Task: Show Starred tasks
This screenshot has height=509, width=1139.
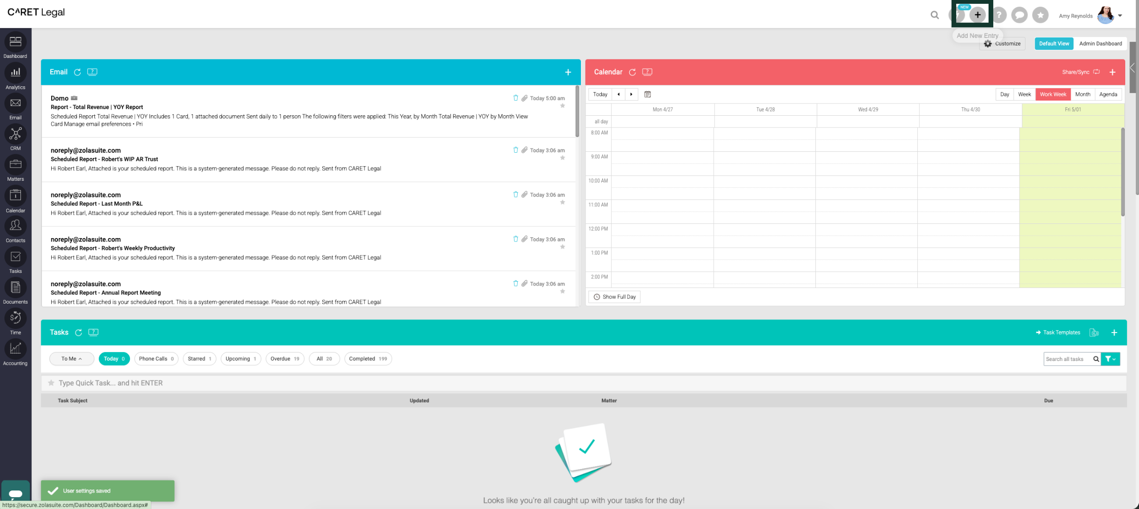Action: click(199, 359)
